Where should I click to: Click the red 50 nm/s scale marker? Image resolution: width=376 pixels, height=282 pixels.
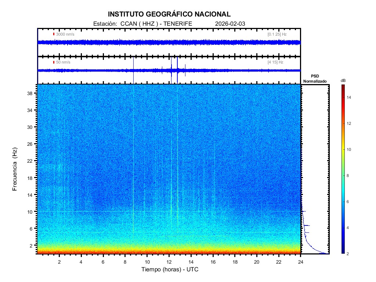(x=54, y=62)
